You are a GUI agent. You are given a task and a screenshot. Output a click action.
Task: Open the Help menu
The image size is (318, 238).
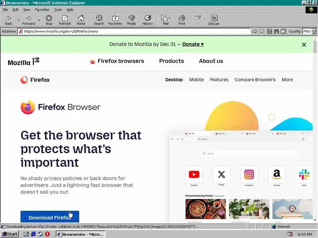pos(70,10)
